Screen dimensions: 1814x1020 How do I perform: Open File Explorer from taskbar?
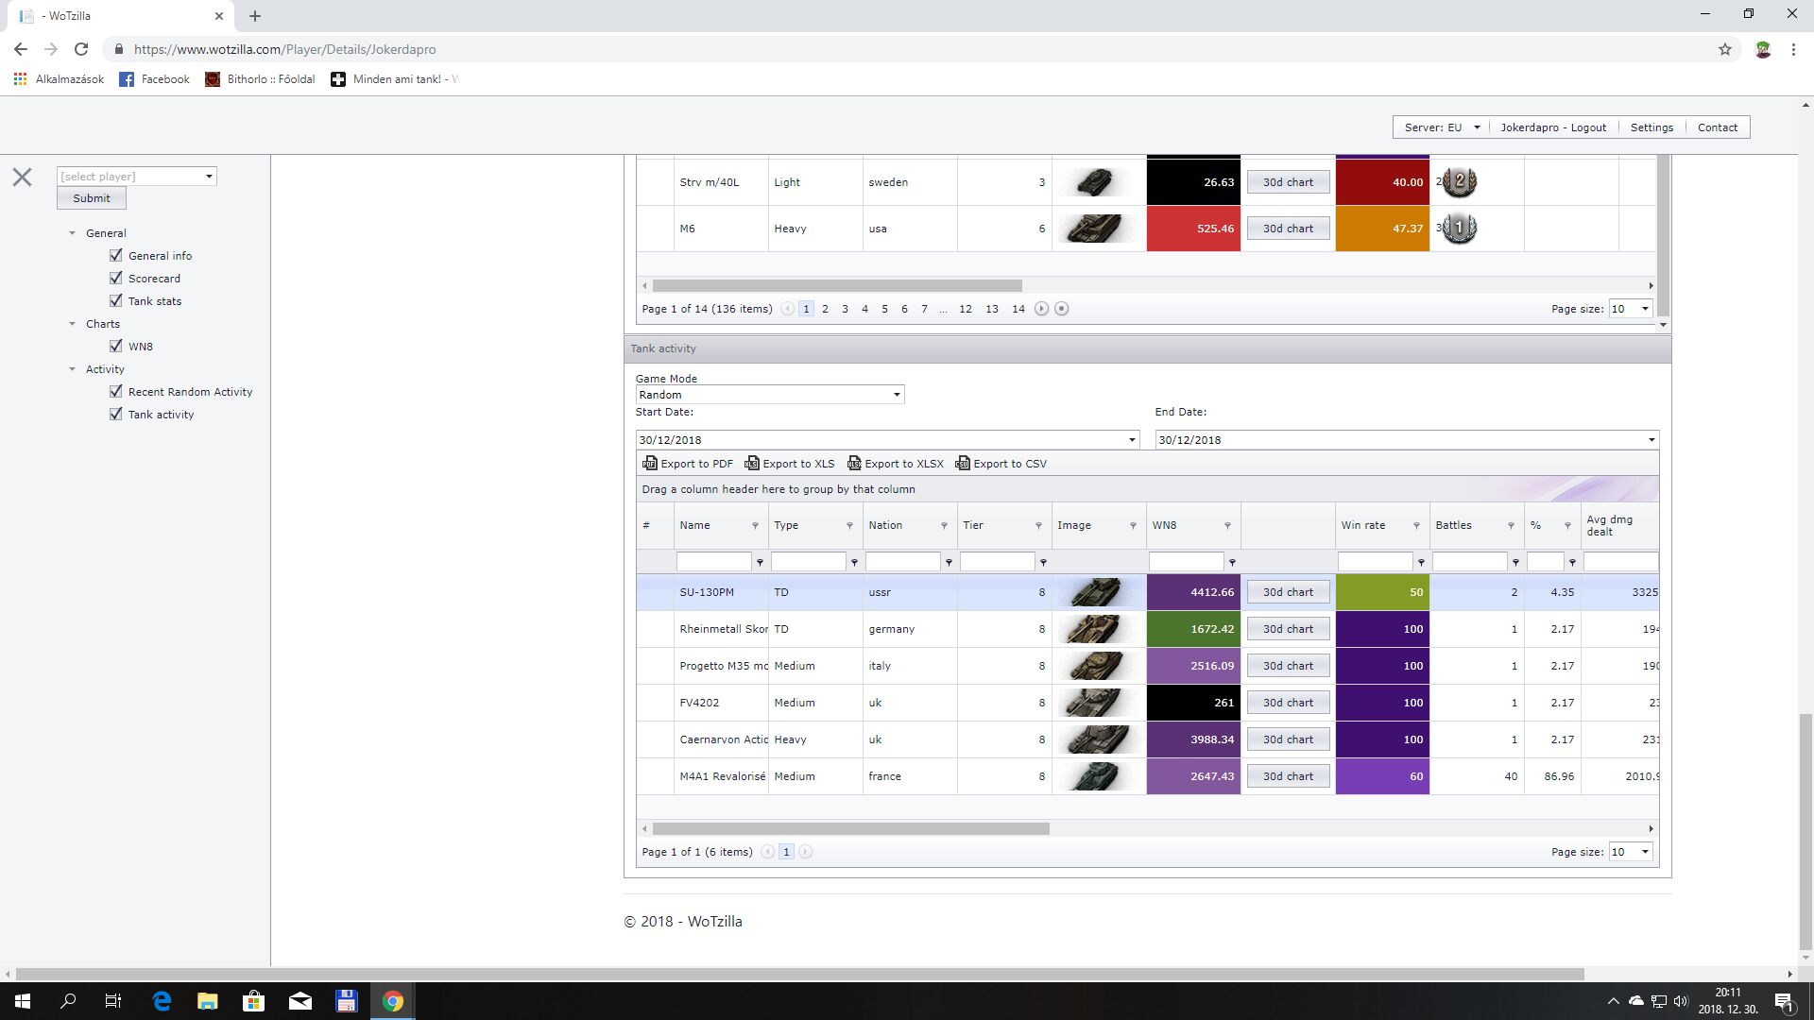coord(207,1001)
